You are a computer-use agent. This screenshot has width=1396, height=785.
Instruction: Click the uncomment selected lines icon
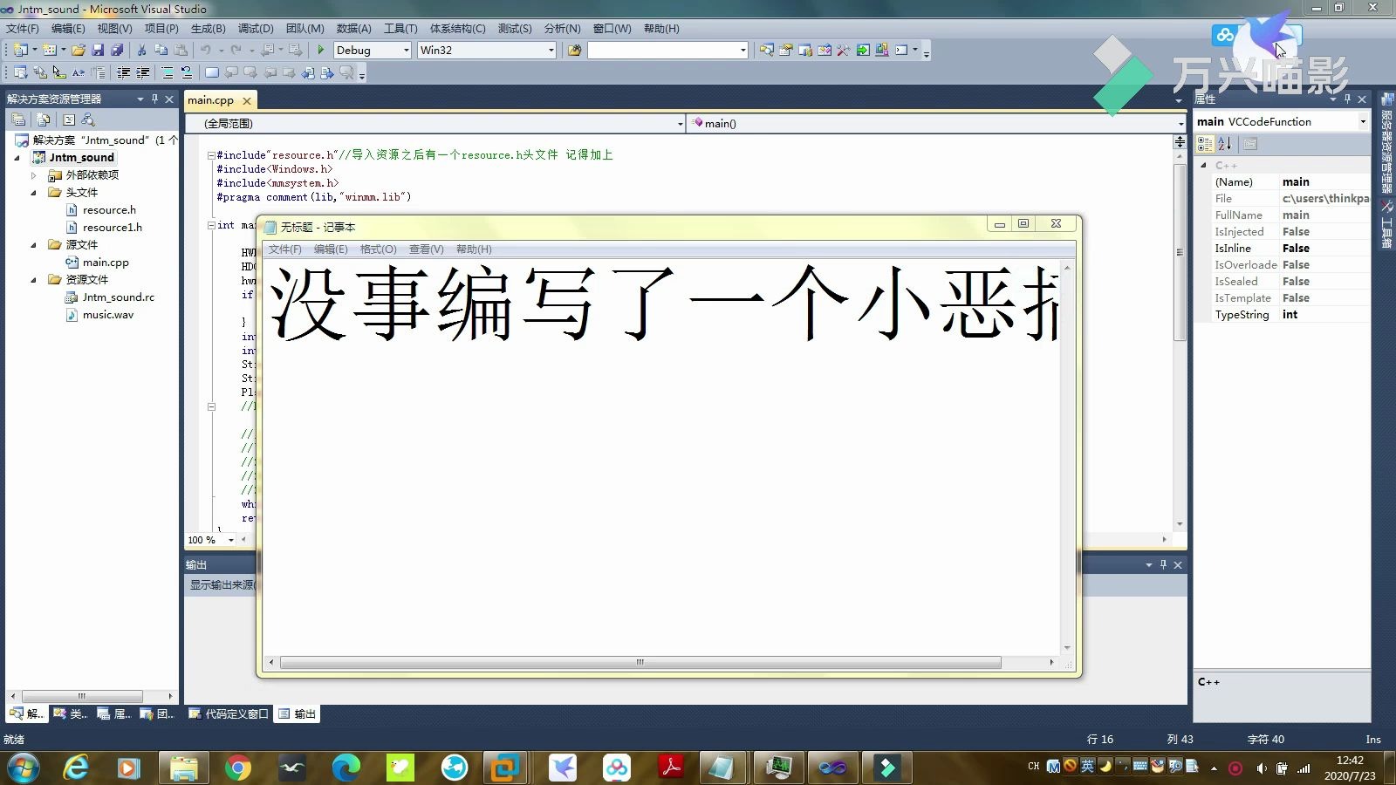pos(187,72)
